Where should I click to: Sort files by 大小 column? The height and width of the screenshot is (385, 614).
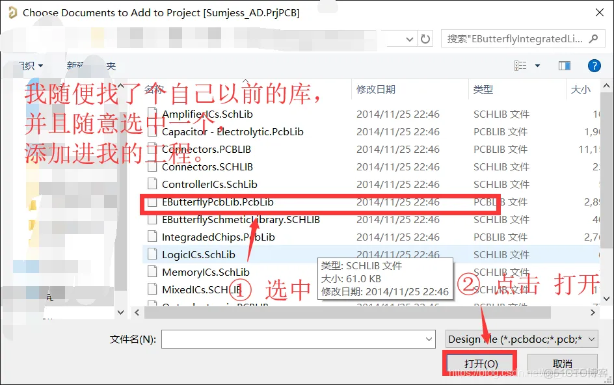[x=581, y=90]
